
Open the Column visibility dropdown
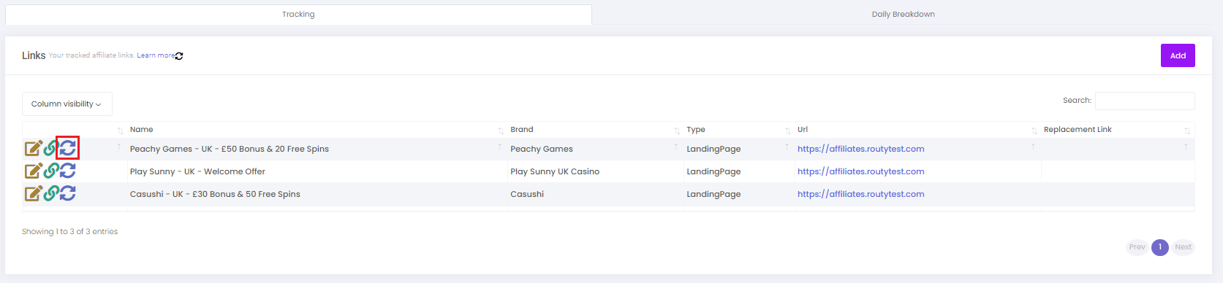click(x=67, y=104)
